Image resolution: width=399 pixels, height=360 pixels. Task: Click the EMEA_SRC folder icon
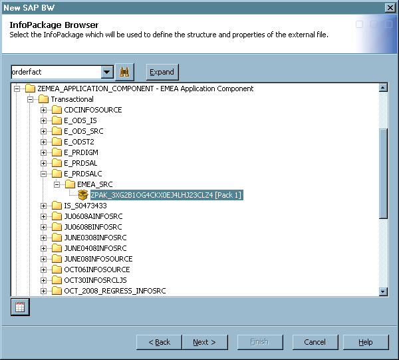70,184
